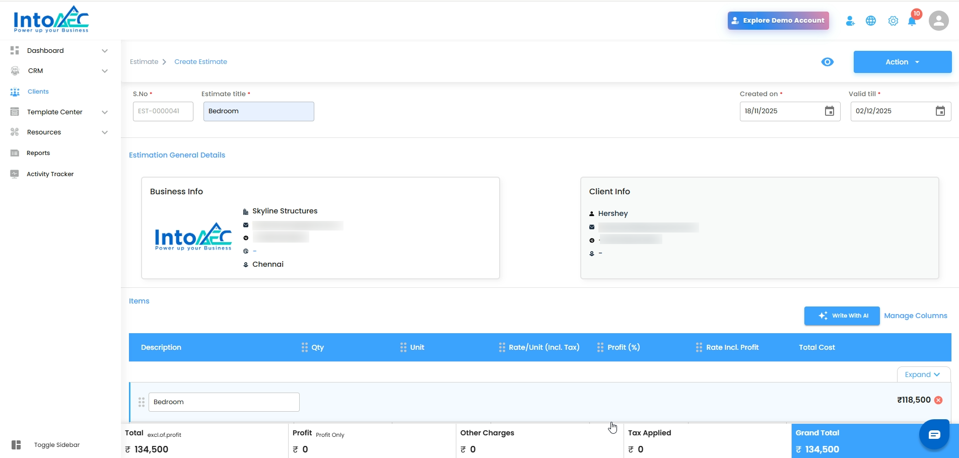
Task: Expand the Dashboard menu chevron
Action: pos(105,51)
